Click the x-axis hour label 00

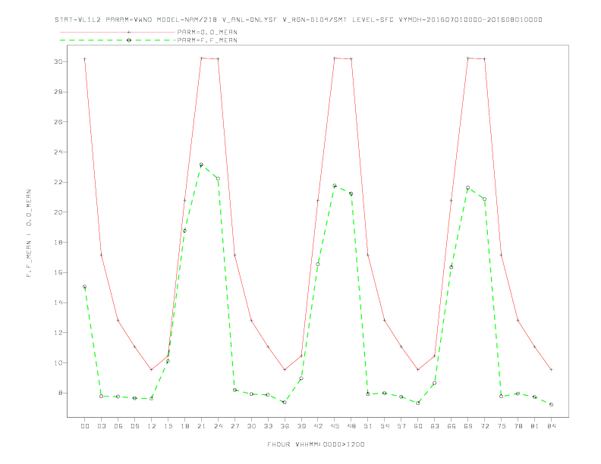point(85,426)
